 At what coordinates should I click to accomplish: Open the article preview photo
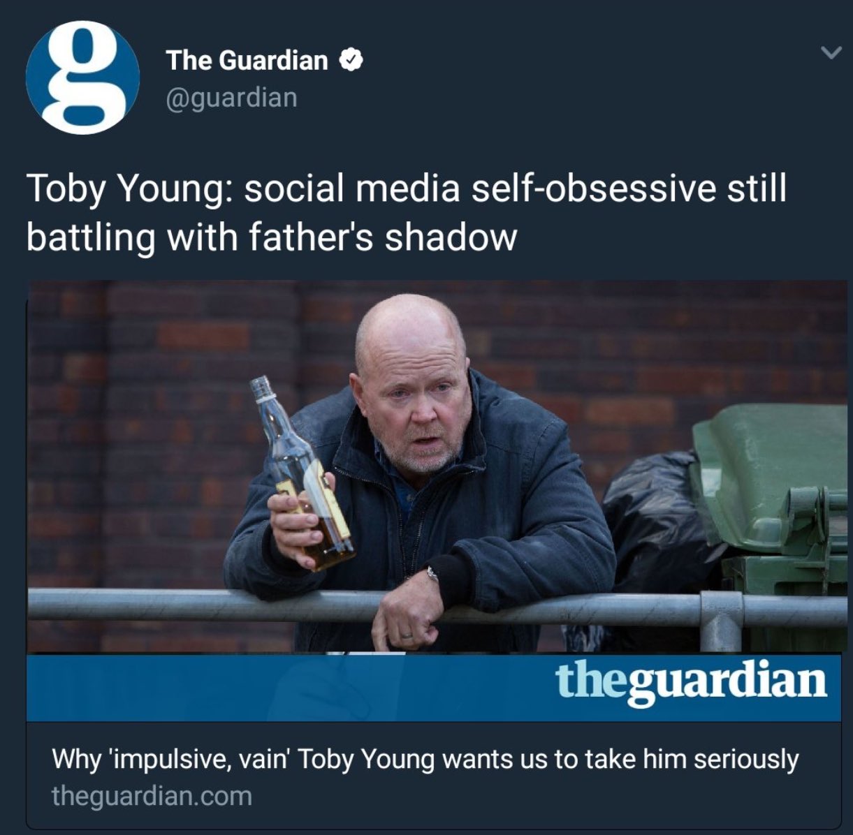(x=434, y=466)
